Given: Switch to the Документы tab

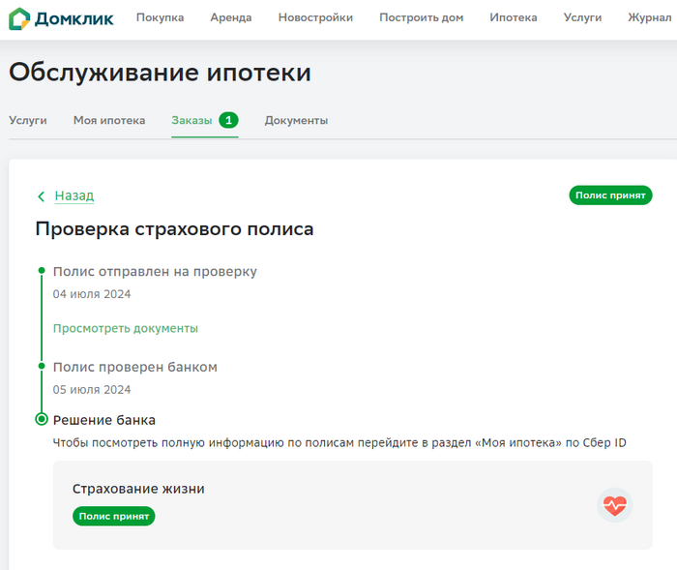Looking at the screenshot, I should tap(296, 120).
